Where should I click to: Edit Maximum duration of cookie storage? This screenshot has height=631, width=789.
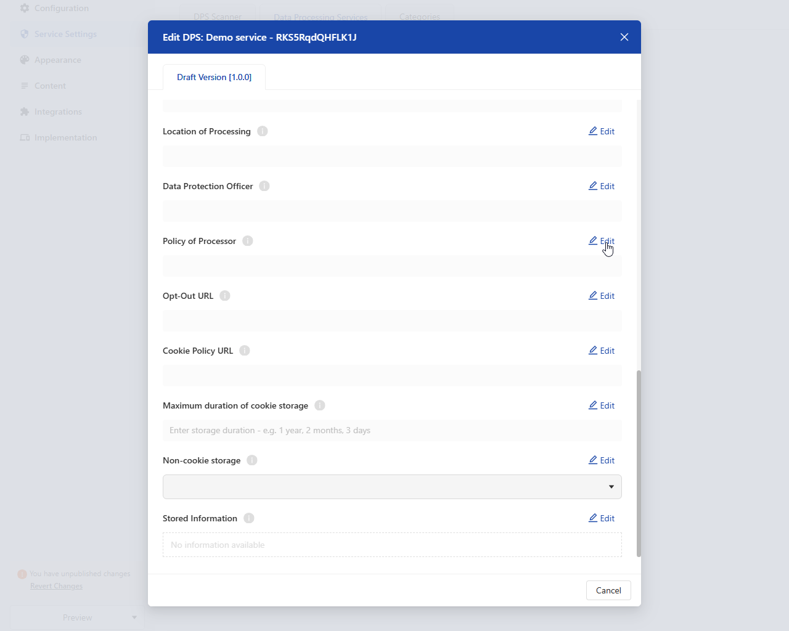[x=602, y=405]
